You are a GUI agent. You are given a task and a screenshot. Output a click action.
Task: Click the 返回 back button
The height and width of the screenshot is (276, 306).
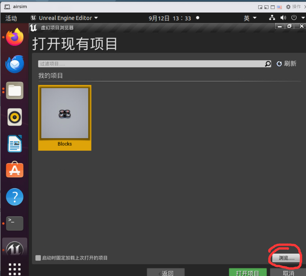click(166, 272)
